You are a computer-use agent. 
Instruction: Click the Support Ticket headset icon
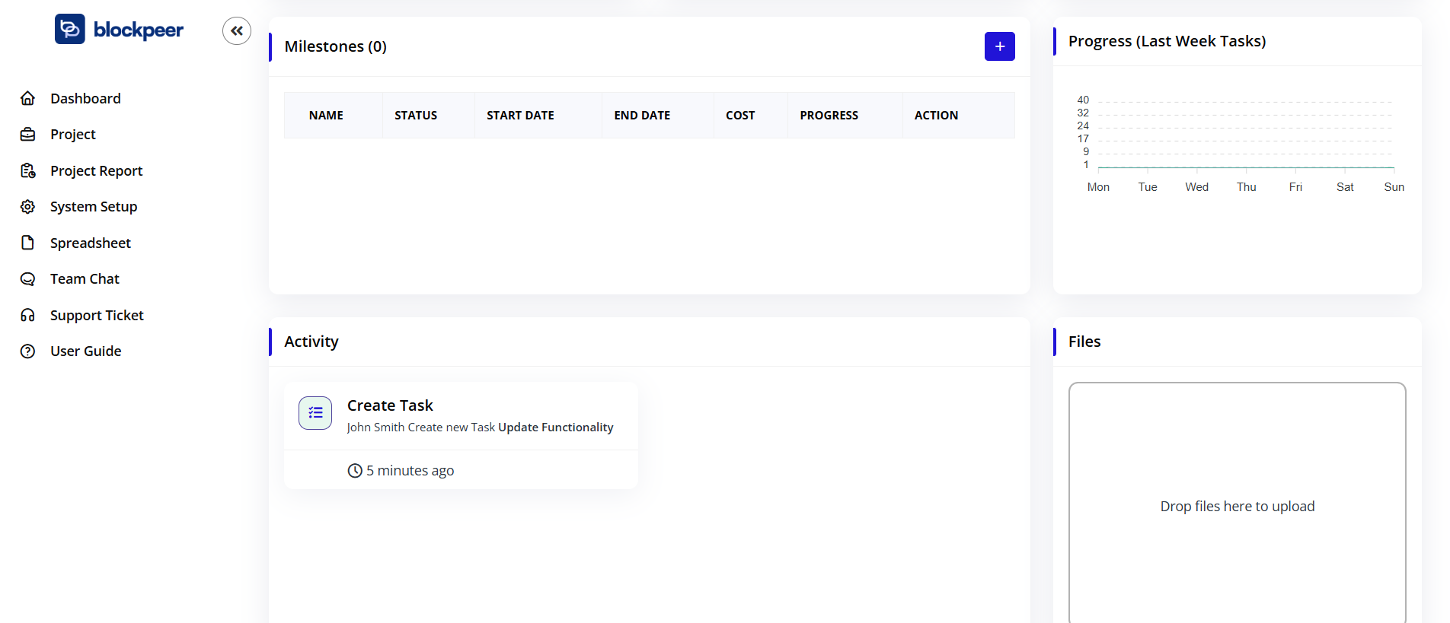point(28,315)
